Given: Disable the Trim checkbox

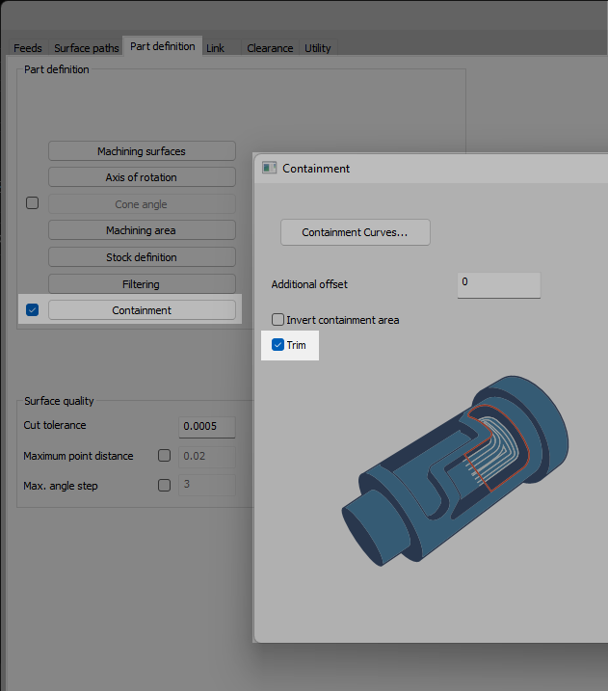Looking at the screenshot, I should (x=278, y=345).
